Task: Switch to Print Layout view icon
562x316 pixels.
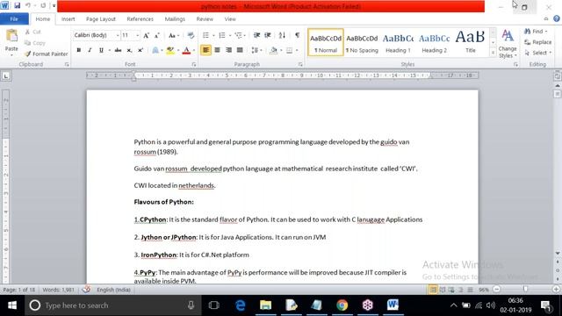Action: (433, 290)
